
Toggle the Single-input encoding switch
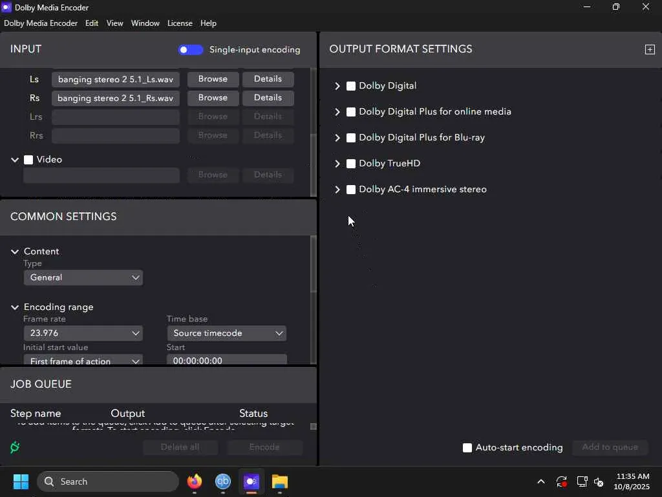pos(191,50)
